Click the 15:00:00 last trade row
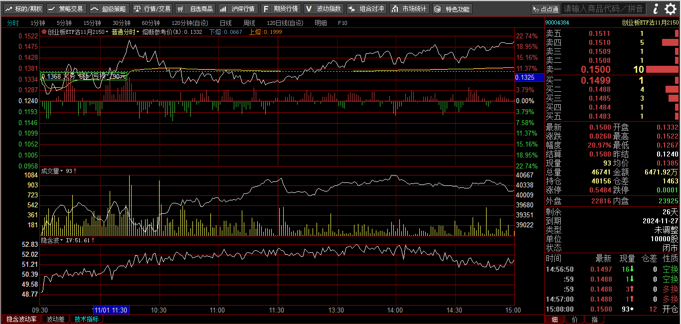The image size is (681, 324). 612,309
